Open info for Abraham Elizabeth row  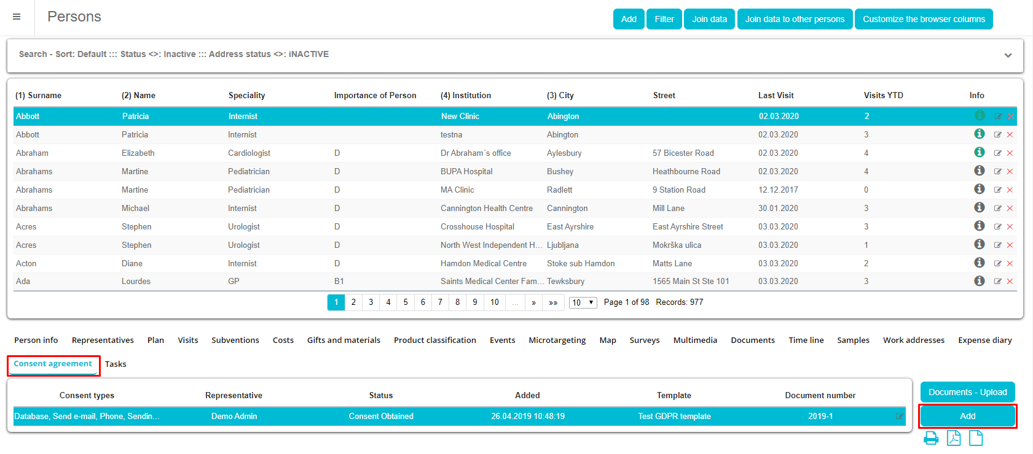click(x=980, y=152)
